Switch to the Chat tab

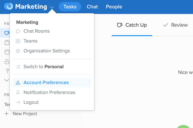point(92,7)
